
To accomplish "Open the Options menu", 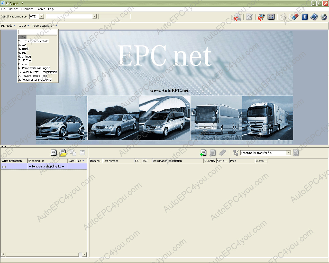I will [14, 9].
